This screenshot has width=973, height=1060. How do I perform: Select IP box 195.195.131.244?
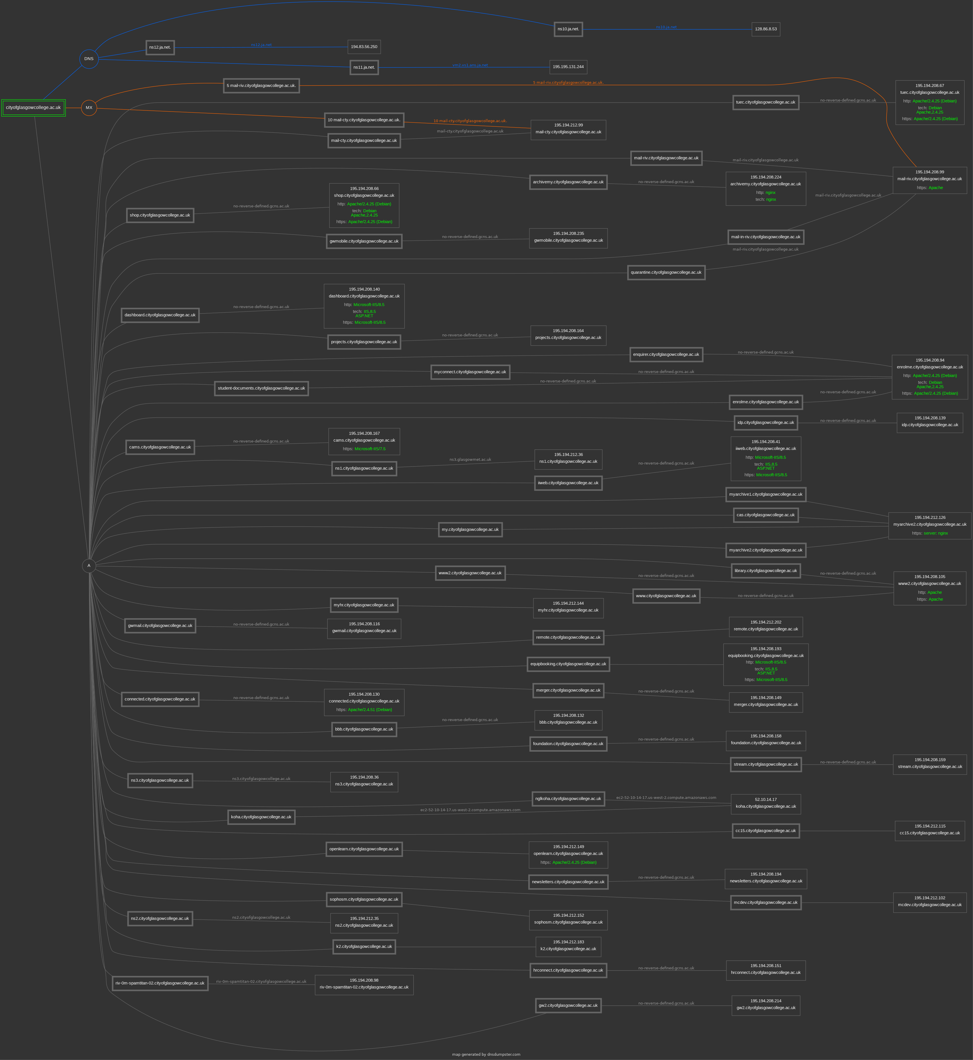pyautogui.click(x=568, y=67)
